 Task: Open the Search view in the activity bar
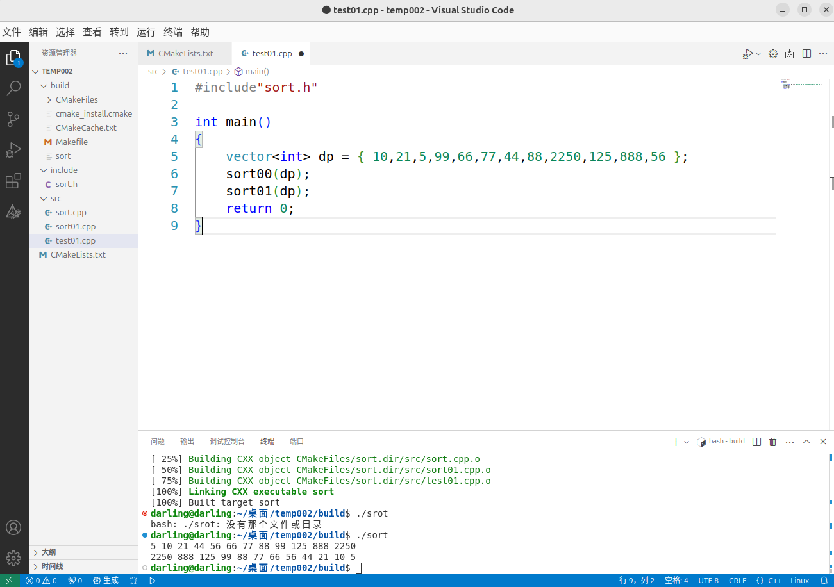[x=13, y=88]
